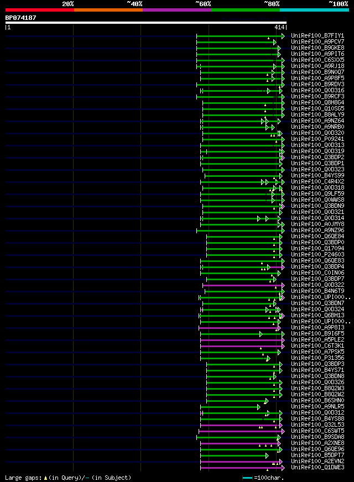This screenshot has width=354, height=482.
Task: Open hit UniRef100_B9GKE8
Action: 317,48
